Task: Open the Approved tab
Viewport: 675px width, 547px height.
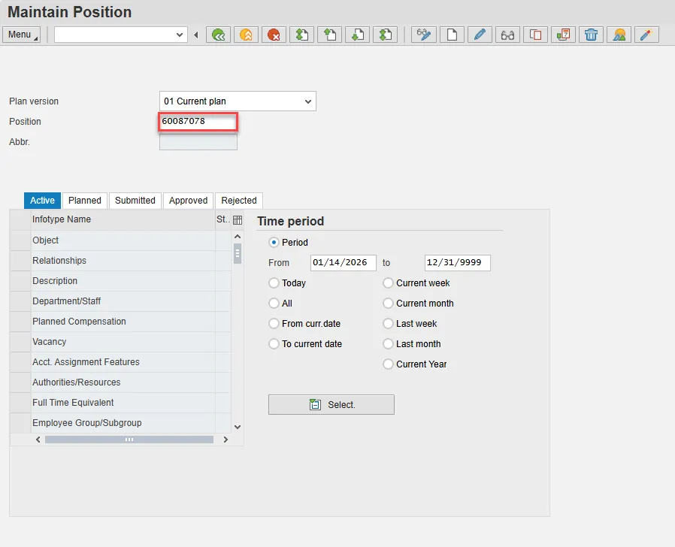Action: click(188, 201)
